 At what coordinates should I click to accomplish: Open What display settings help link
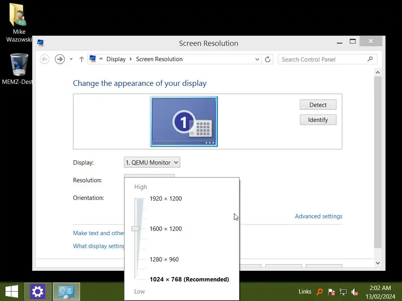click(x=99, y=246)
